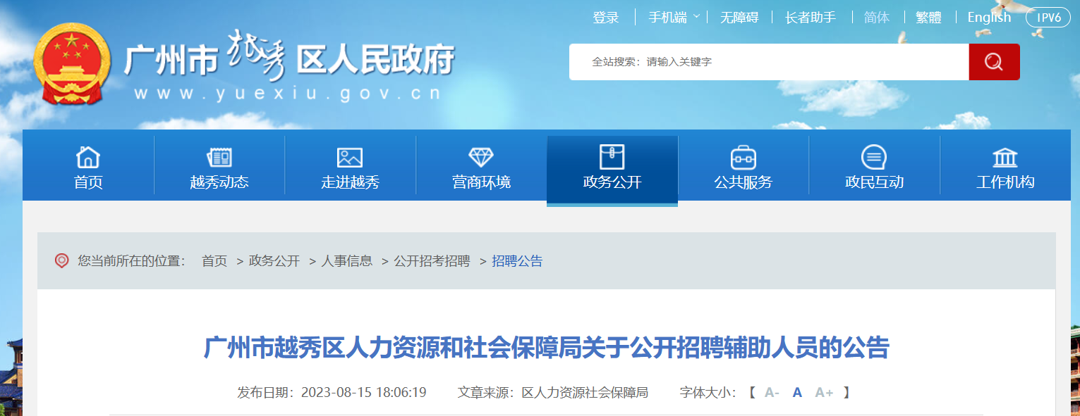Click 人事信息 in the breadcrumb
Viewport: 1080px width, 416px height.
pos(347,261)
